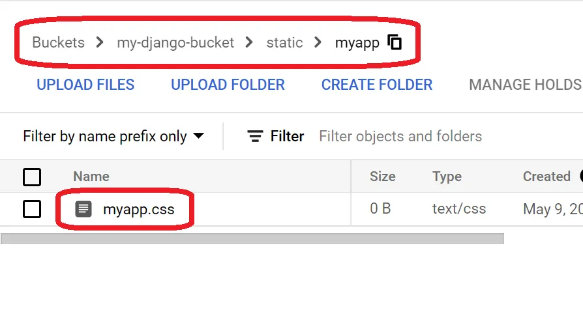The height and width of the screenshot is (323, 583).
Task: Click dropdown arrow next to prefix filter
Action: click(x=199, y=136)
